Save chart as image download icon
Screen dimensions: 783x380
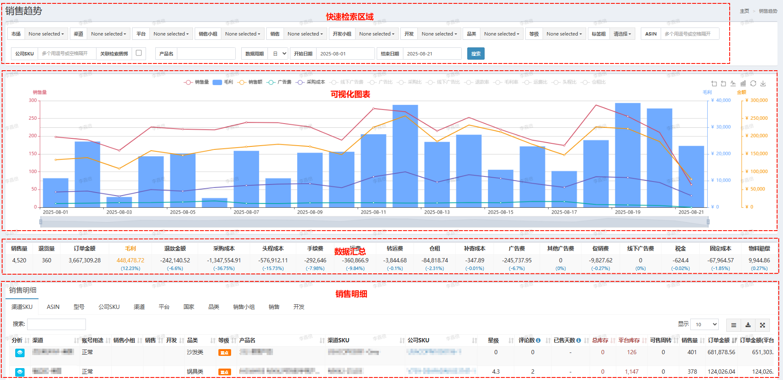click(763, 84)
